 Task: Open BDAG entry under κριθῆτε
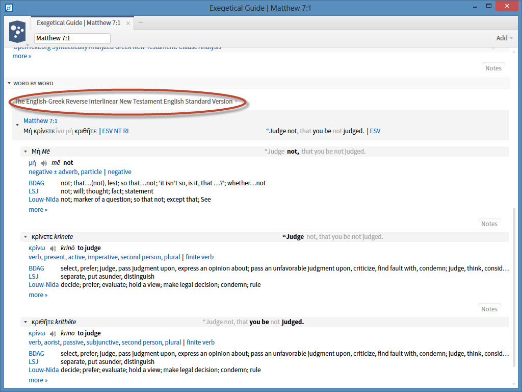click(36, 354)
